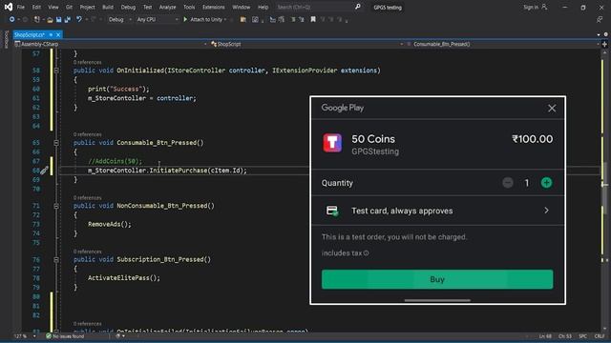Click the GPGS testing solution name label
This screenshot has height=343, width=611.
[388, 8]
